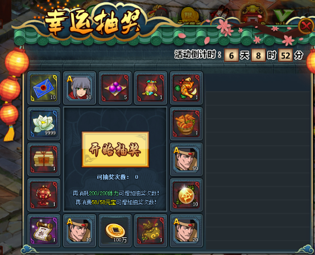This screenshot has height=255, width=315.
Task: Click the empty prize record list panel
Action: click(x=258, y=161)
